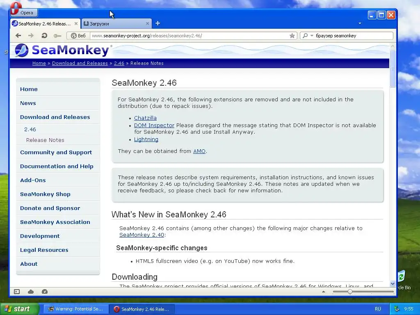This screenshot has width=420, height=315.
Task: Click the Downloading heading
Action: [x=135, y=277]
